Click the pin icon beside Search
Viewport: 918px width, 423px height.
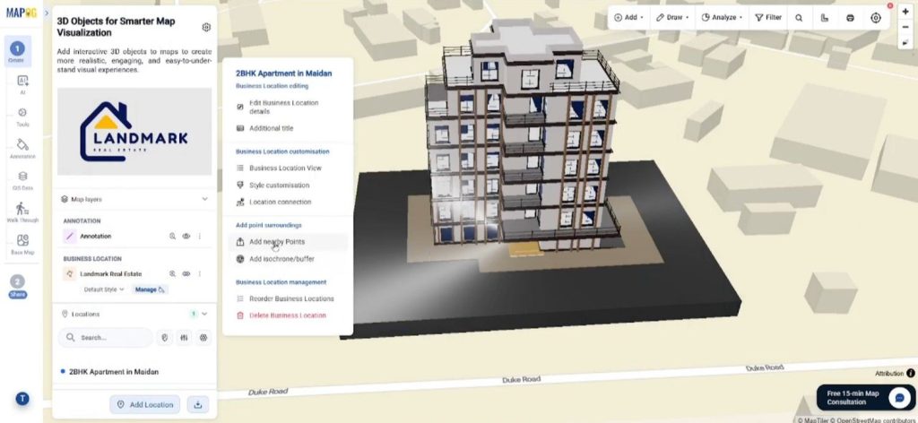[165, 338]
